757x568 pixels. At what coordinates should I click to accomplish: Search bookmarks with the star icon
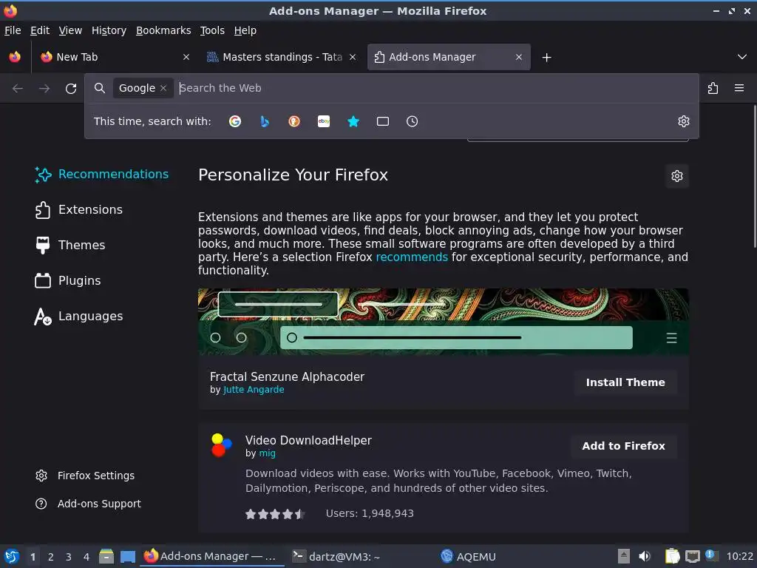353,121
